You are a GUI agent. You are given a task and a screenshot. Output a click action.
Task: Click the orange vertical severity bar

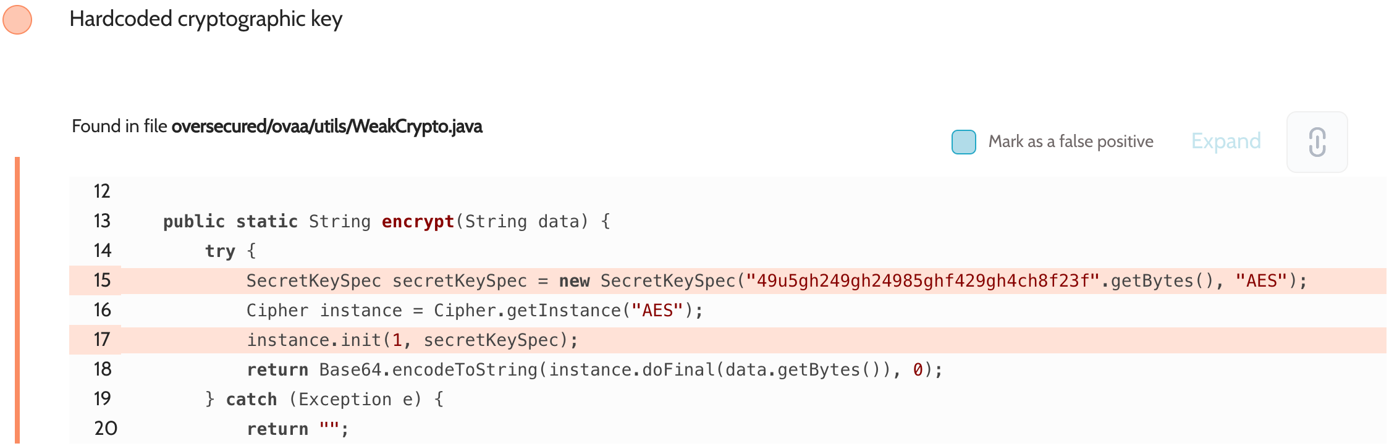click(17, 300)
